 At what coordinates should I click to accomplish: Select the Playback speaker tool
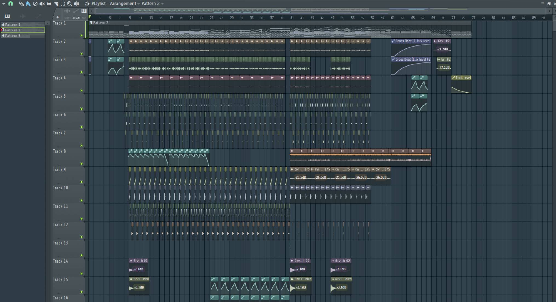click(77, 4)
